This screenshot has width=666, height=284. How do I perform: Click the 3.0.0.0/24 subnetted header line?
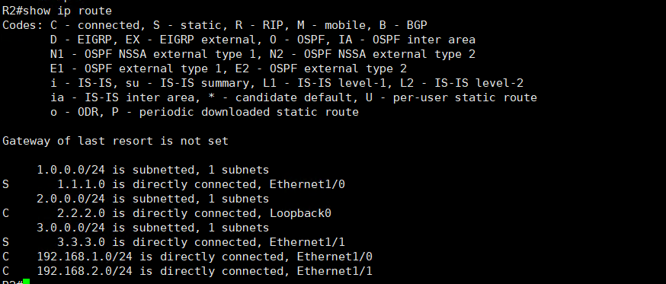[x=153, y=228]
